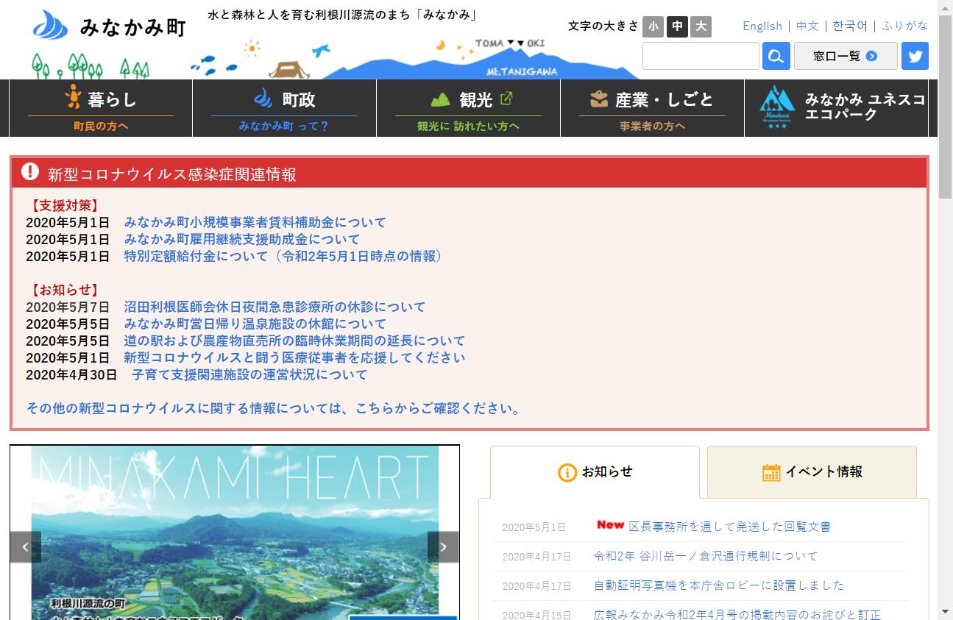Click the みなかみ町 logo in header
Viewport: 953px width, 620px height.
pos(110,27)
